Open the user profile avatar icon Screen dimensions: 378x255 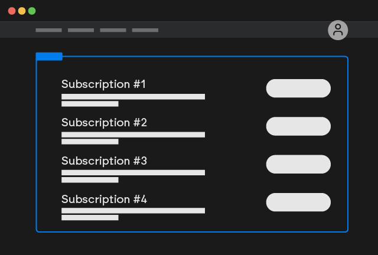(x=338, y=30)
